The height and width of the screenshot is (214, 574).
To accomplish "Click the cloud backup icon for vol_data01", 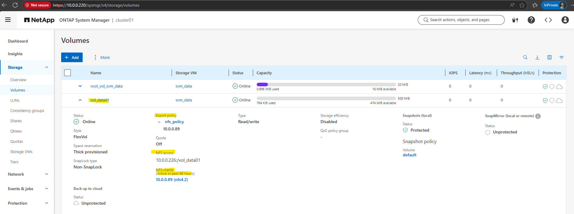I will tap(559, 101).
